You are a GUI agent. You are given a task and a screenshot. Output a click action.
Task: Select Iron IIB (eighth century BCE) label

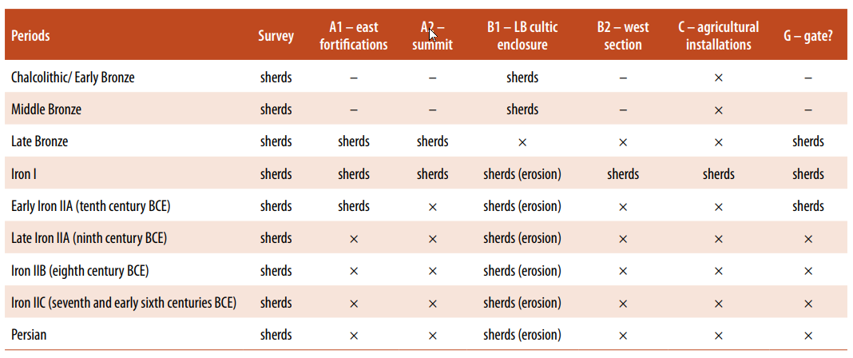[x=80, y=270]
